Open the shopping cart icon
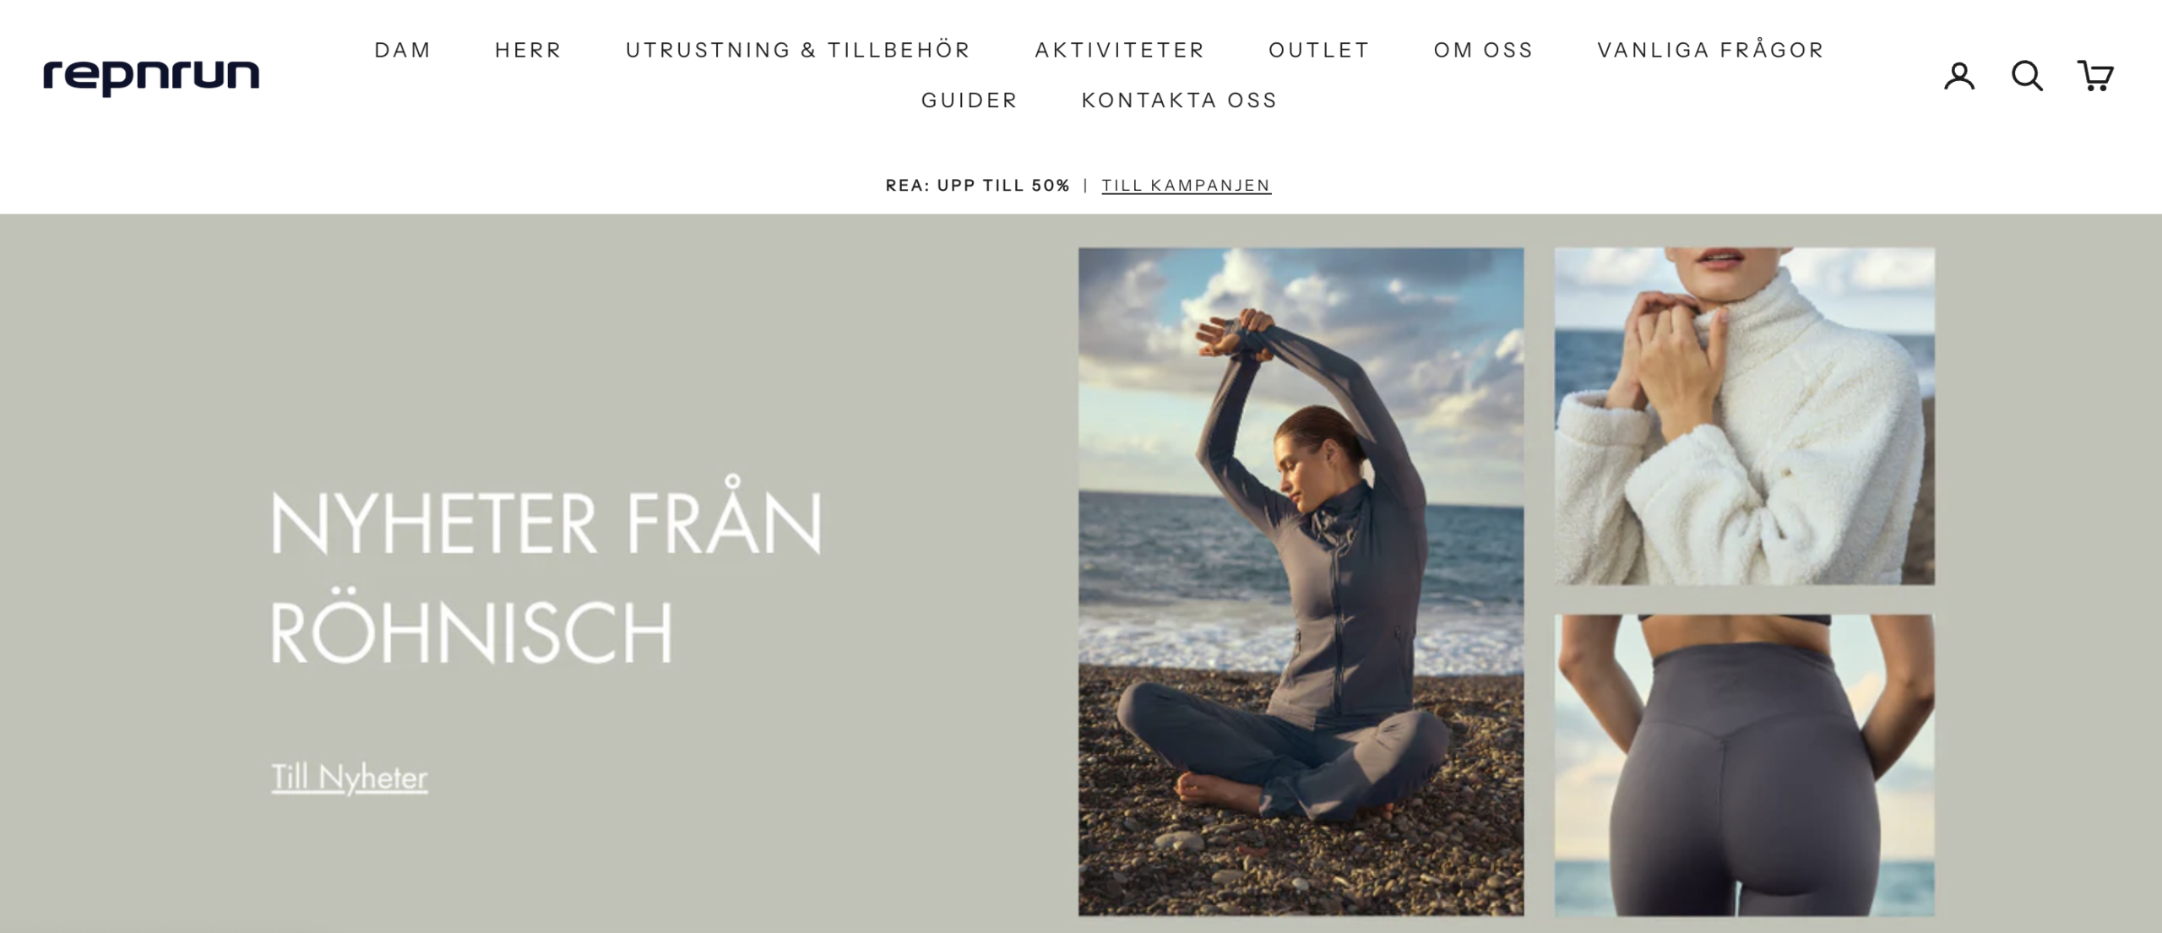The width and height of the screenshot is (2162, 933). [2095, 75]
